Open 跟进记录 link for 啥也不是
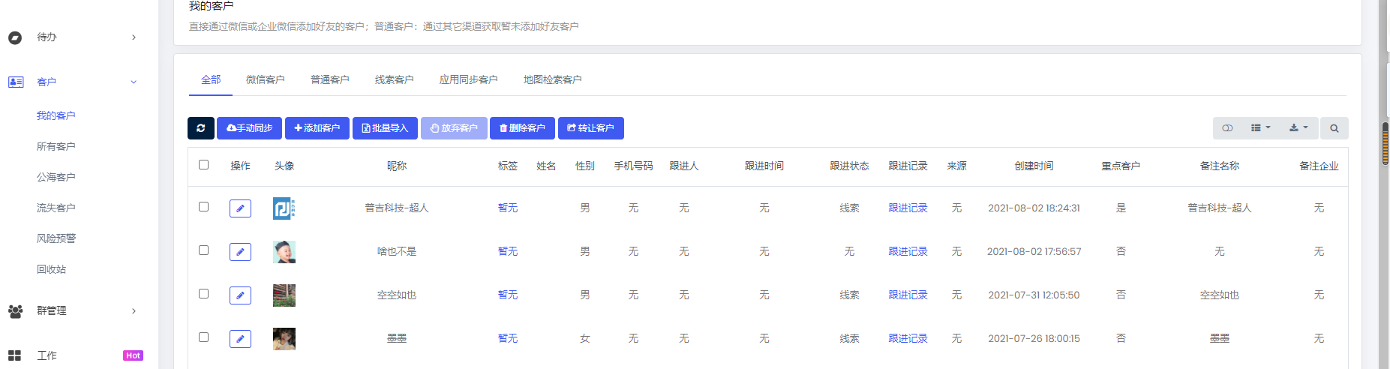Viewport: 1390px width, 369px height. pyautogui.click(x=908, y=252)
